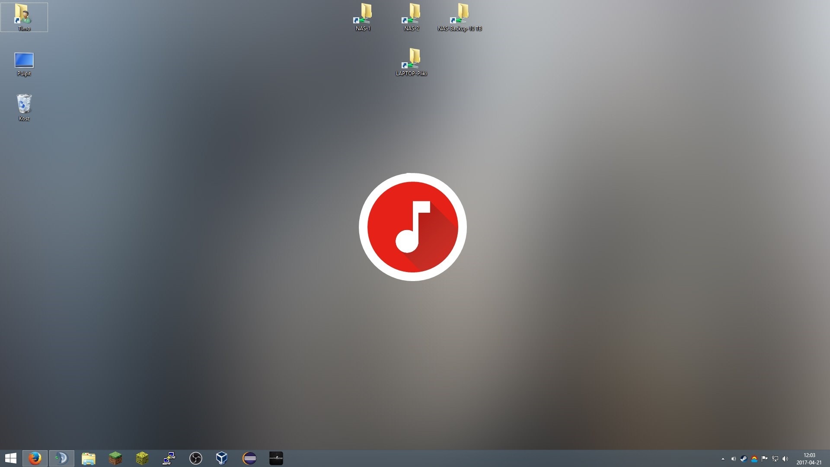Click the red music note logo

[x=413, y=227]
